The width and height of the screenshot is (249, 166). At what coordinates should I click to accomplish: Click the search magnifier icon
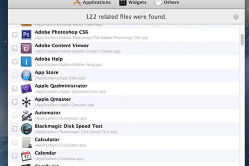tap(236, 17)
